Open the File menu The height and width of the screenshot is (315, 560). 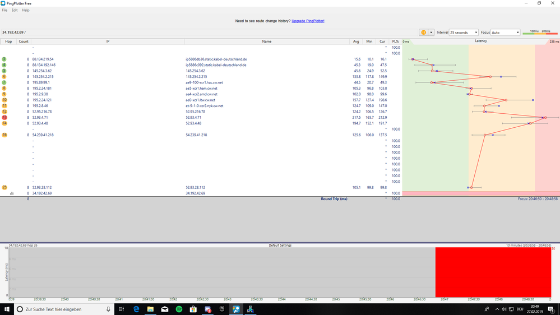tap(4, 10)
